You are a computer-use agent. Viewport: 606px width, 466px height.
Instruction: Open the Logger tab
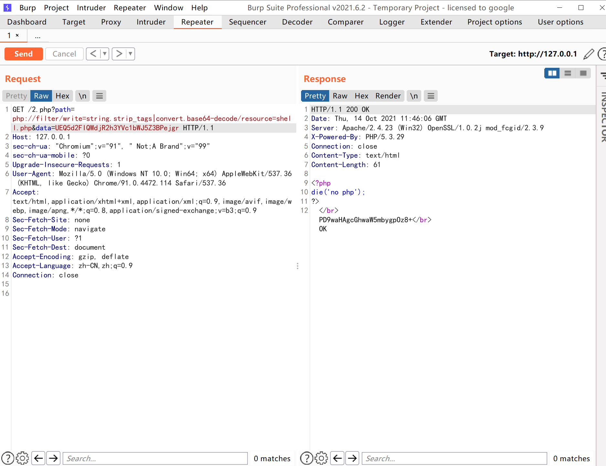[392, 22]
